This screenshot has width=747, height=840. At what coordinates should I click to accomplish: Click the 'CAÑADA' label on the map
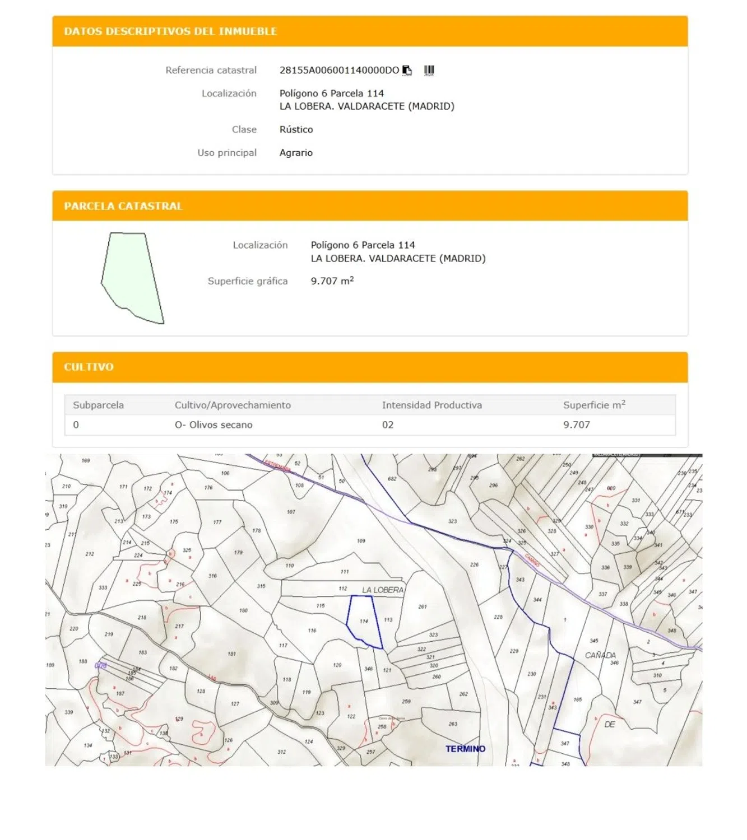pyautogui.click(x=600, y=655)
